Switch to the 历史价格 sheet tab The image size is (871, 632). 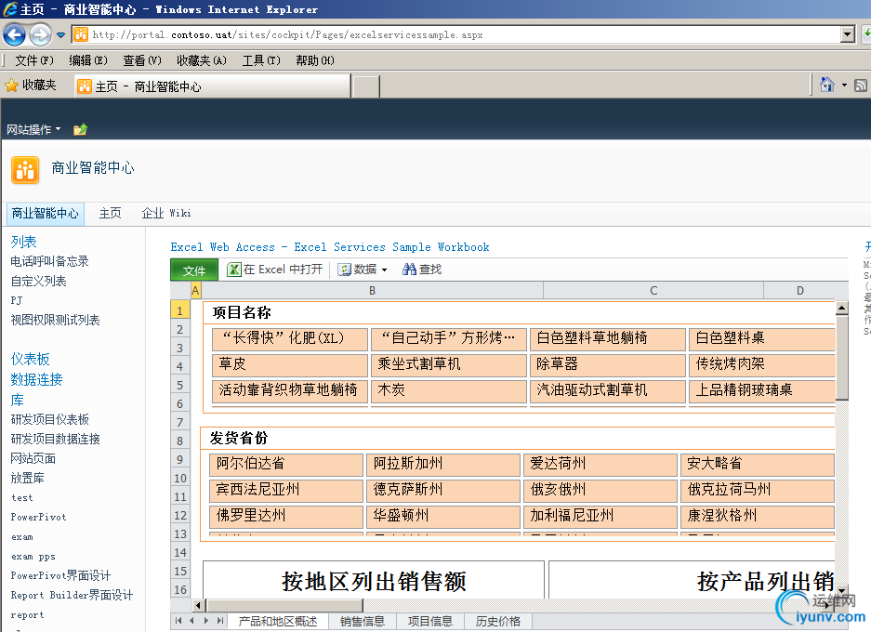(x=497, y=622)
